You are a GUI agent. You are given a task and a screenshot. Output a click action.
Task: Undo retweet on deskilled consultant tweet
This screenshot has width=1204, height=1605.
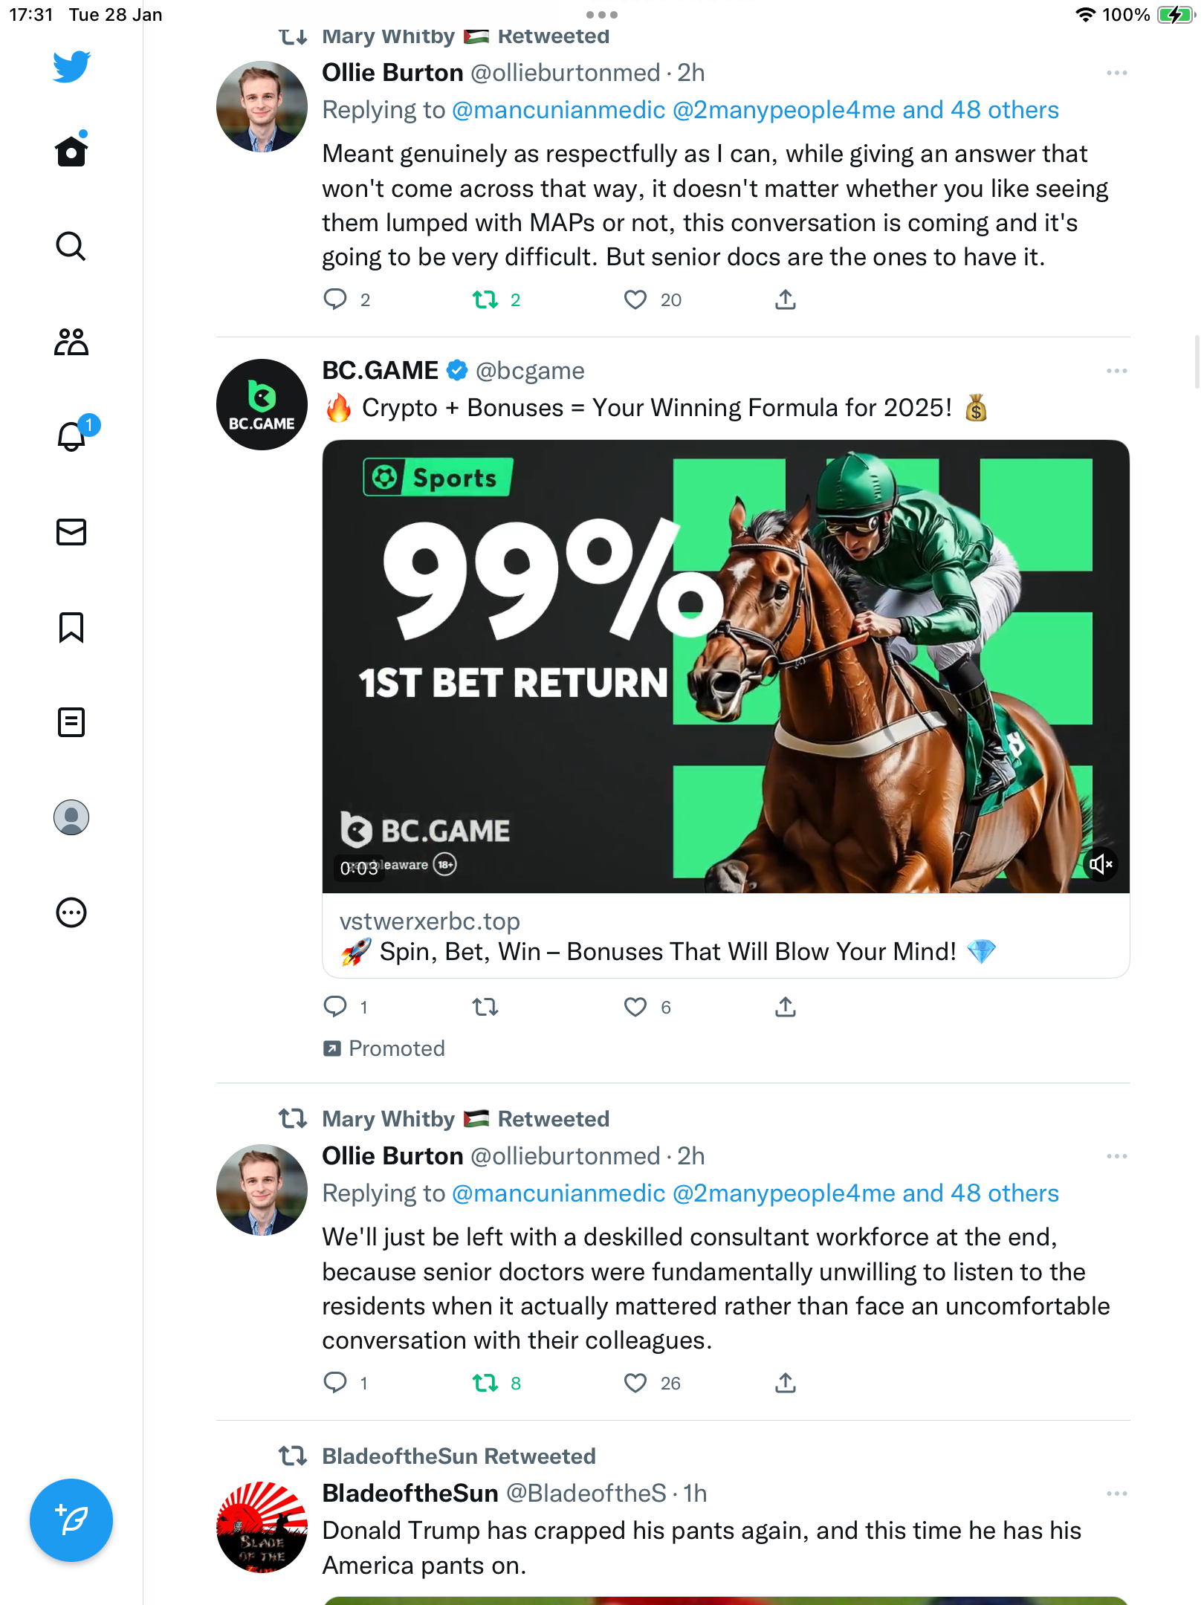[485, 1384]
